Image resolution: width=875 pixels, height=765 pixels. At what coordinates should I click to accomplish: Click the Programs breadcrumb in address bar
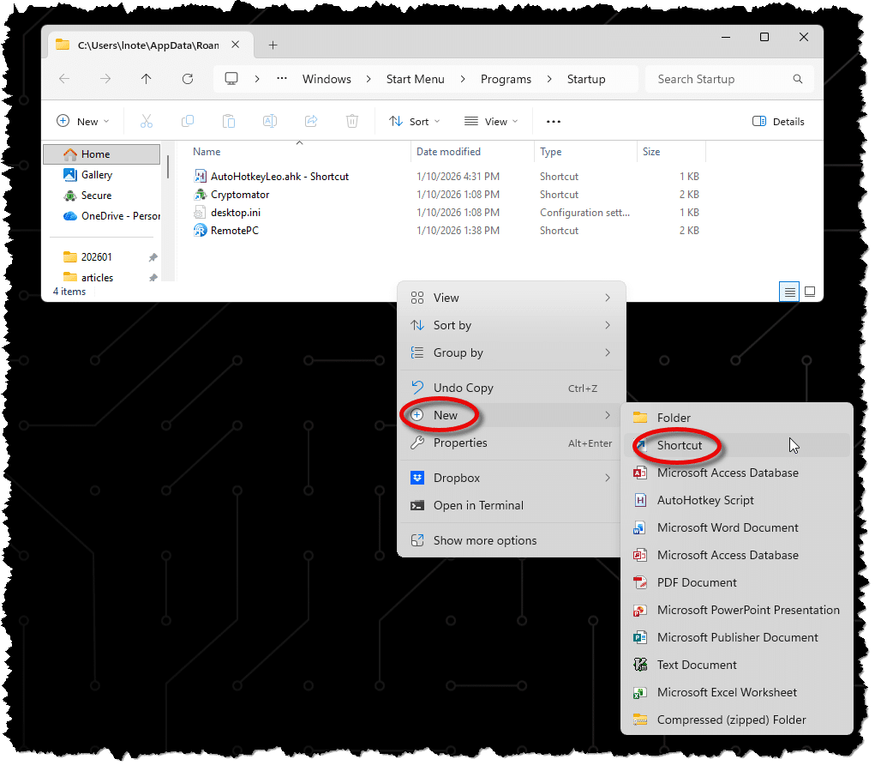click(506, 79)
